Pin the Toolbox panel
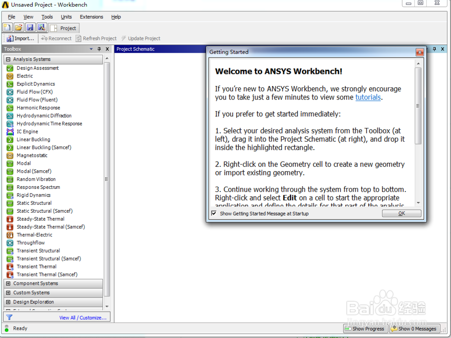The width and height of the screenshot is (451, 338). pos(99,49)
